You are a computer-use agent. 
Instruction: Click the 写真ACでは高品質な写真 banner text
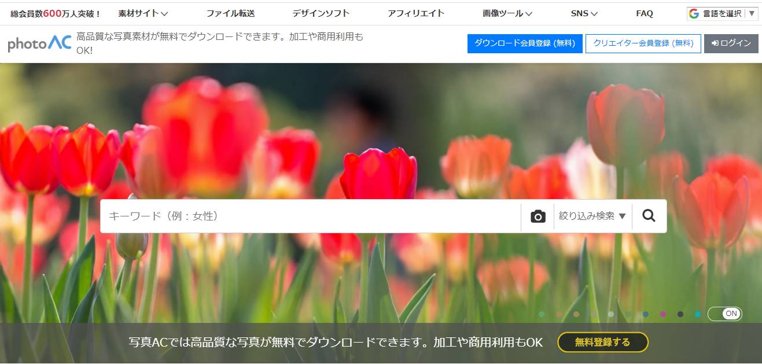coord(336,342)
